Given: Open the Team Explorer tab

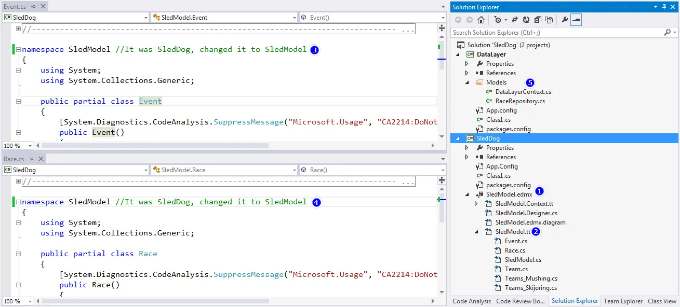Looking at the screenshot, I should (623, 301).
